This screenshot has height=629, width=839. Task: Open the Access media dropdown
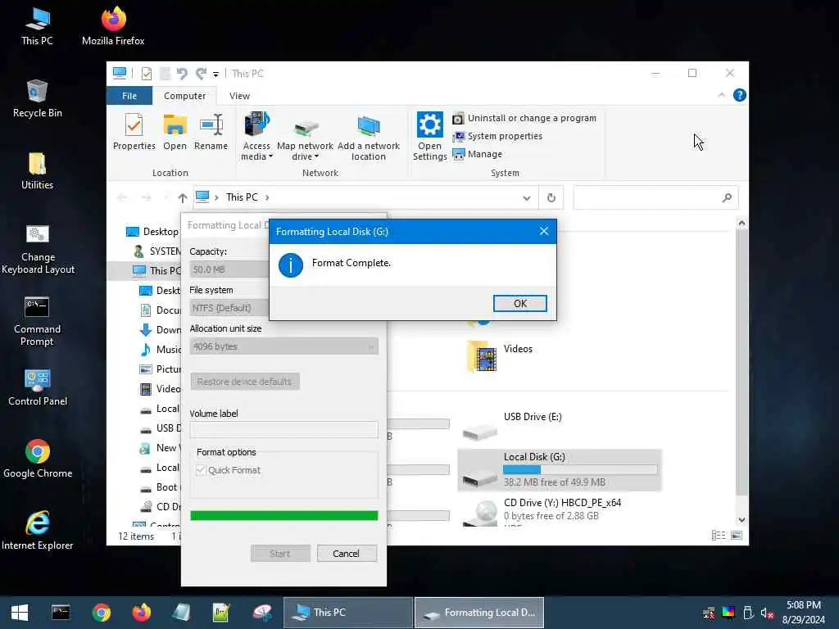pos(256,137)
